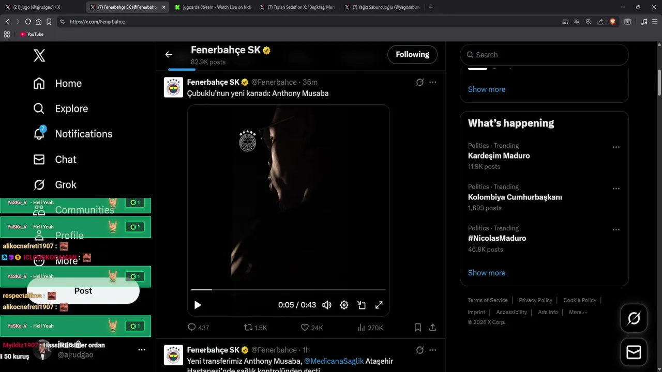The width and height of the screenshot is (662, 372).
Task: Open the Privacy Policy footer link
Action: 536,300
